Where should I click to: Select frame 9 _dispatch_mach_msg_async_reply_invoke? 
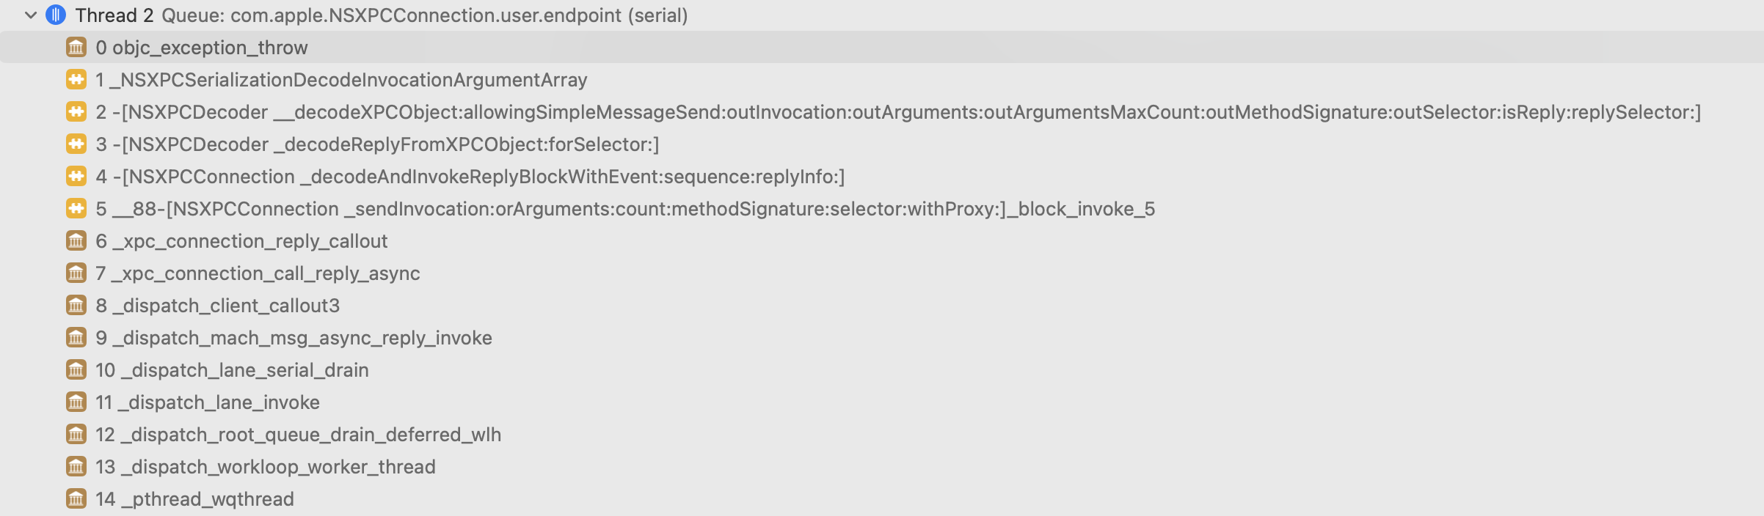tap(882, 337)
